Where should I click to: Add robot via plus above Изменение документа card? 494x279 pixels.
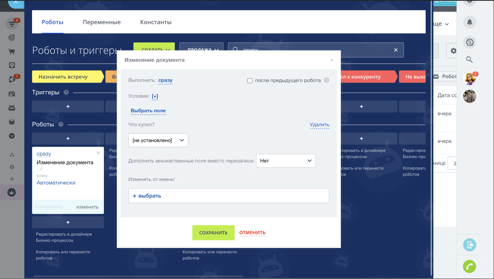click(68, 138)
